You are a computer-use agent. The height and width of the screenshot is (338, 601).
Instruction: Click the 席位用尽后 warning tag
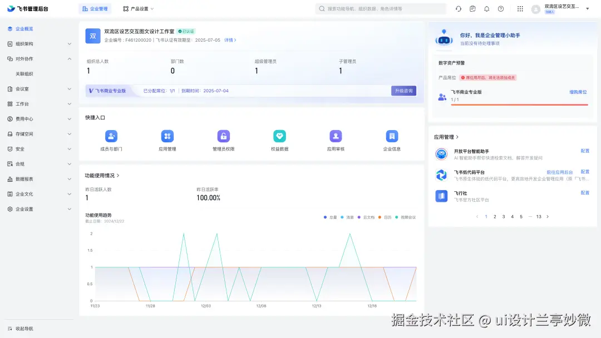488,78
